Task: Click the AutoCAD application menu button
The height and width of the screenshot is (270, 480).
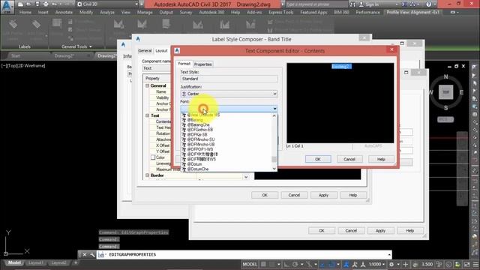Action: (x=7, y=7)
